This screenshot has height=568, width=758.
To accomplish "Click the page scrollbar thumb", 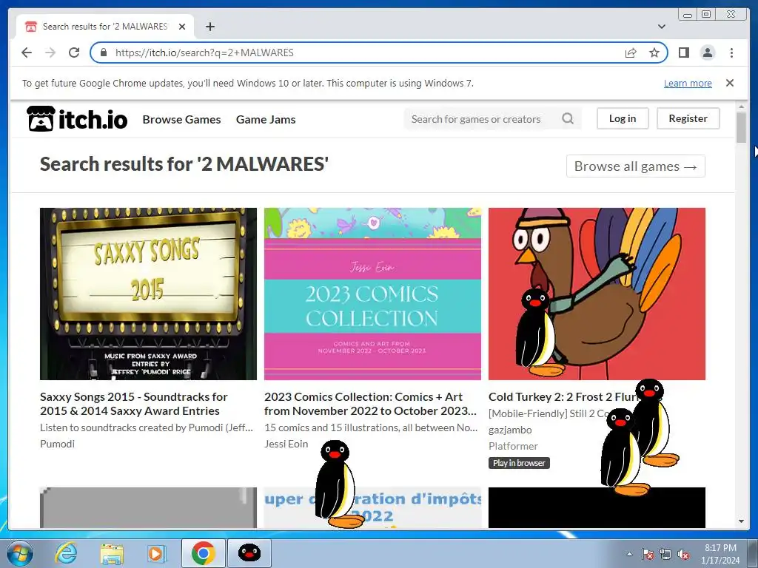I will coord(741,127).
